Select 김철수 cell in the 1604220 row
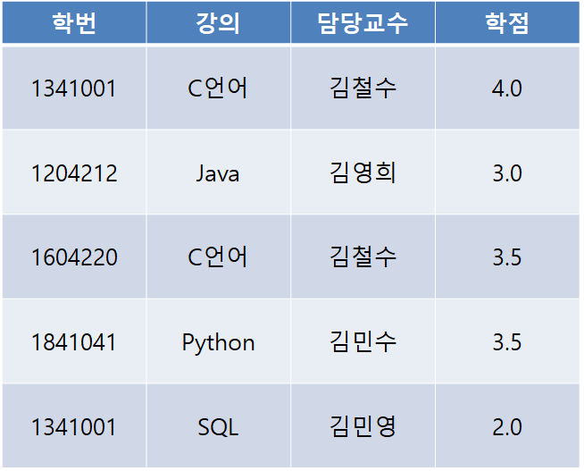Screen dimensions: 584x471 pyautogui.click(x=363, y=257)
